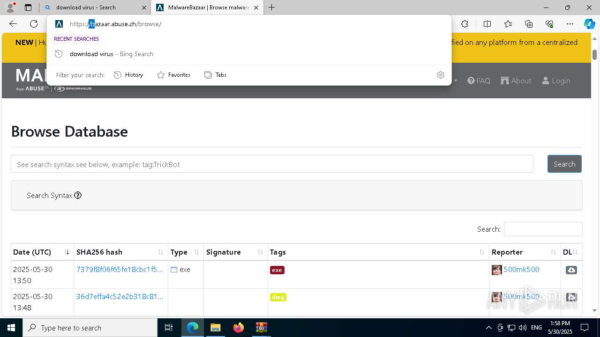The height and width of the screenshot is (337, 600).
Task: Filter address bar search by History
Action: [128, 75]
